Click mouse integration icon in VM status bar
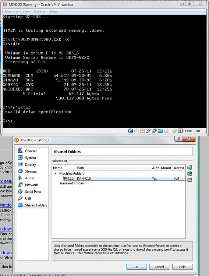209x276 pixels. 174,131
